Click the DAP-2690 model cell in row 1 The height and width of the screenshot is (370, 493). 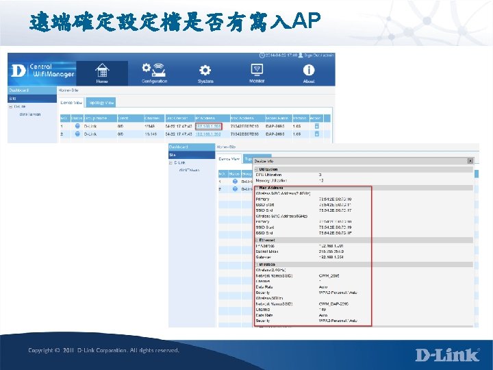click(275, 126)
